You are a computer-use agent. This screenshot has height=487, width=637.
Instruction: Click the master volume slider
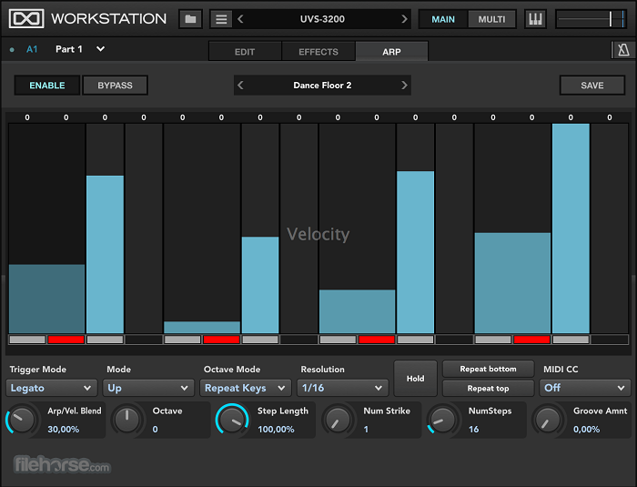pos(592,19)
